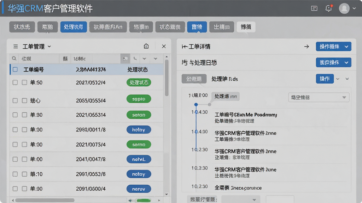
Task: Open the notification bell
Action: [328, 8]
